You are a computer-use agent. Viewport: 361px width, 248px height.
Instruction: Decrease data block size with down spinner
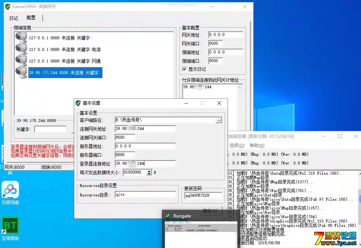tap(149, 174)
